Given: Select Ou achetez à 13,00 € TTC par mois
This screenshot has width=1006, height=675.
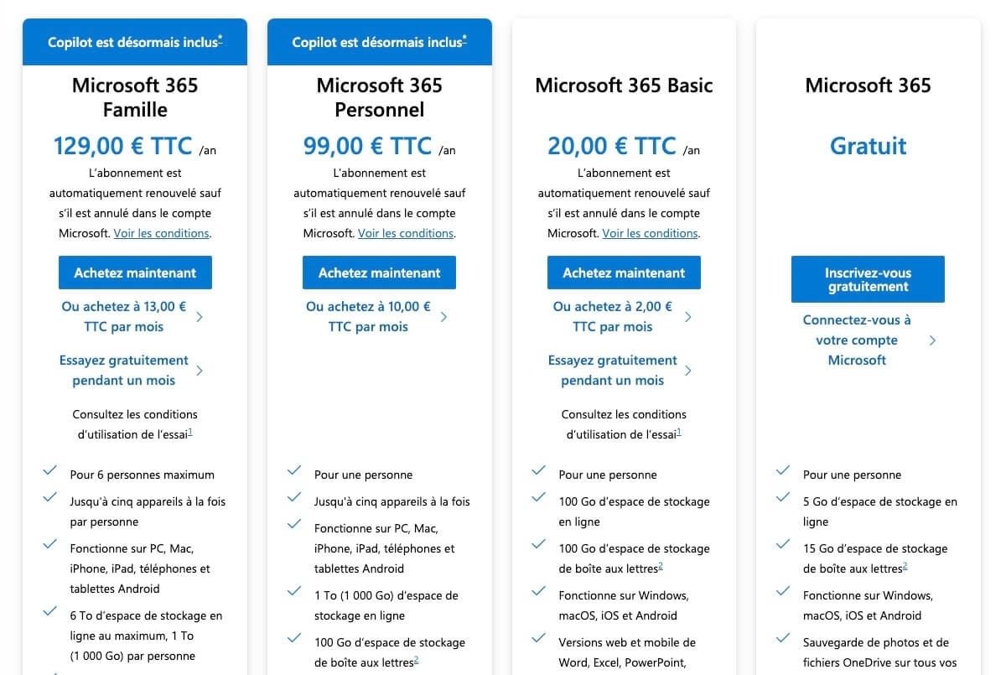Looking at the screenshot, I should coord(123,316).
